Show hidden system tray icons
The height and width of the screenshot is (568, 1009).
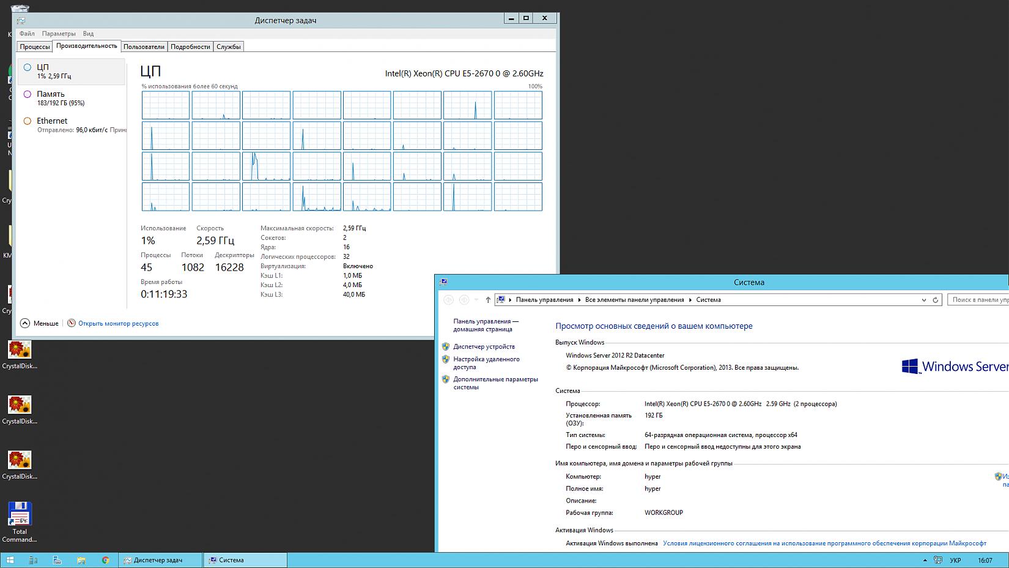coord(925,560)
